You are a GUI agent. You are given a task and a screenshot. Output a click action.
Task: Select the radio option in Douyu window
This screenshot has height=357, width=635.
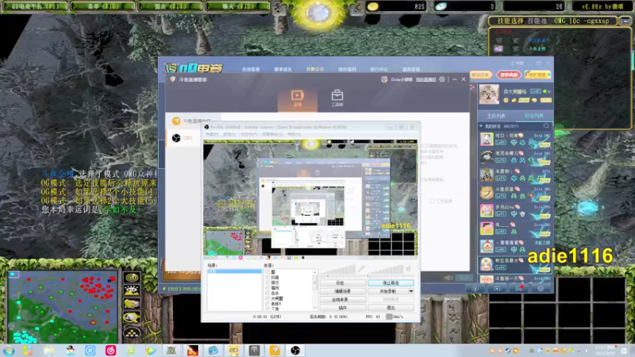point(432,201)
